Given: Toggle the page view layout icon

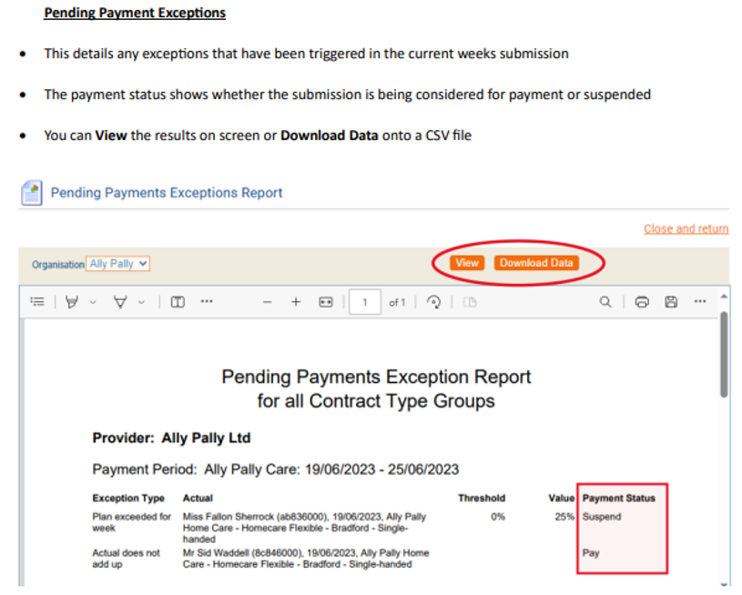Looking at the screenshot, I should click(x=178, y=302).
